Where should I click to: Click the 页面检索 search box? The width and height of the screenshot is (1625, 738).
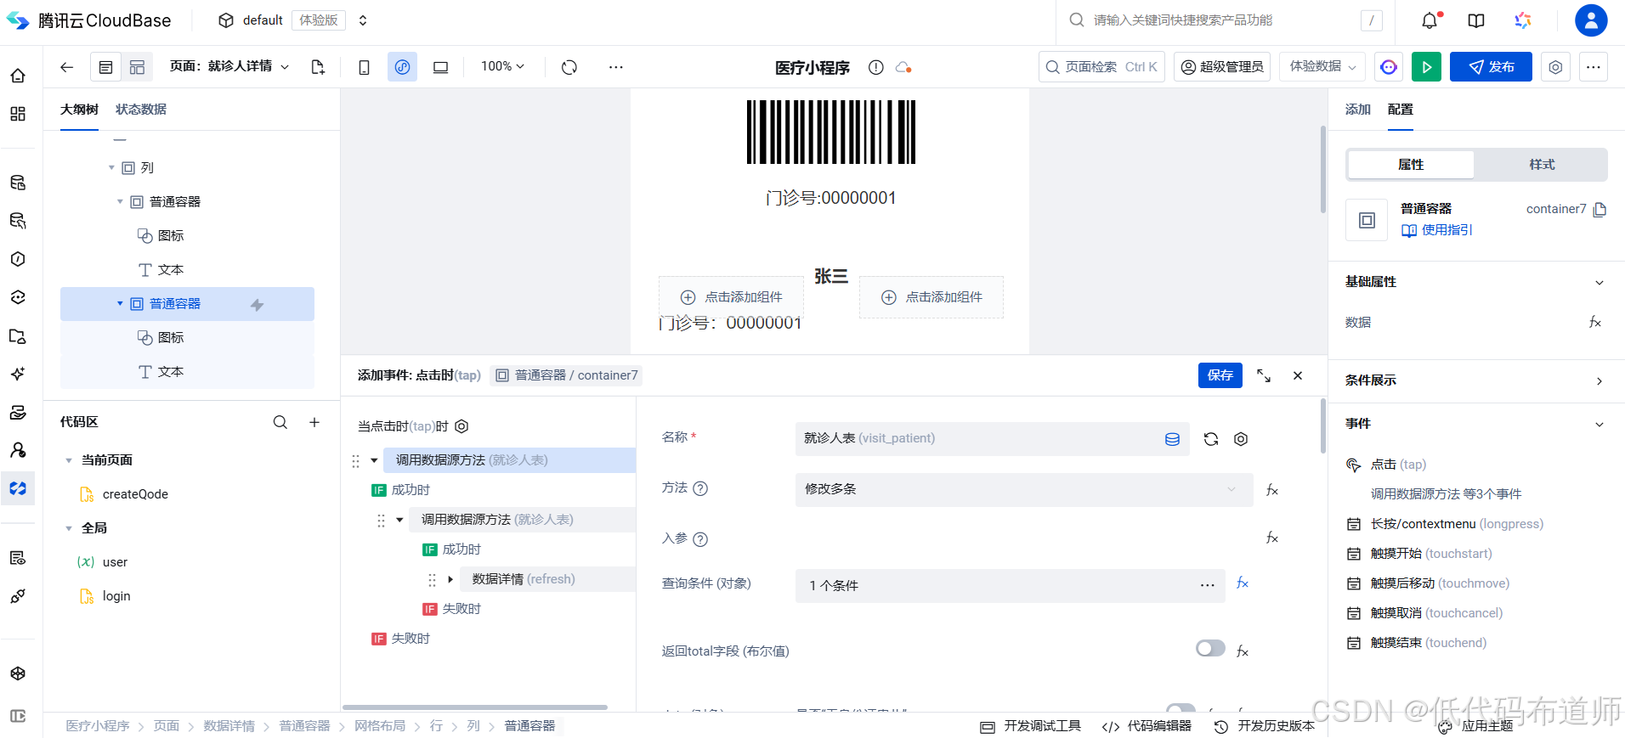coord(1101,66)
